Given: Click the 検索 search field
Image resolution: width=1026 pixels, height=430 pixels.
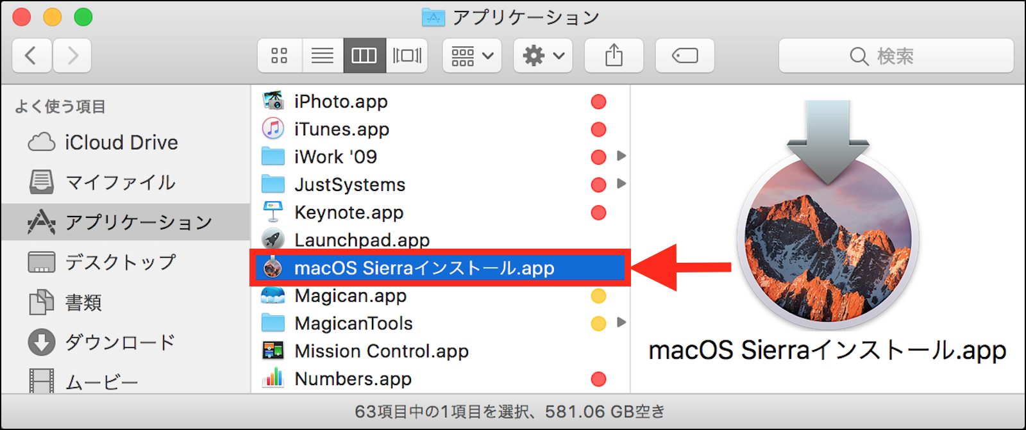Looking at the screenshot, I should click(896, 56).
